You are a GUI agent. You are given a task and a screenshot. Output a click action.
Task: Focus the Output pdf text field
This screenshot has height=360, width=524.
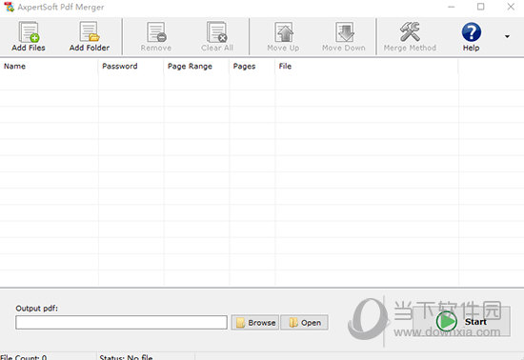tap(121, 322)
